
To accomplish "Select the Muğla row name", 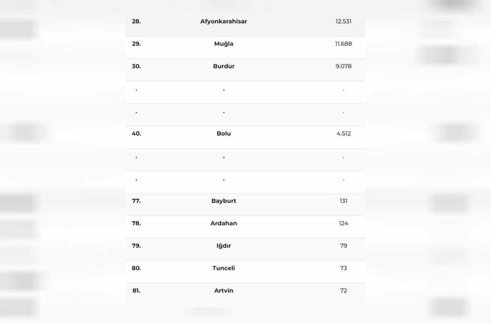I will pyautogui.click(x=224, y=44).
